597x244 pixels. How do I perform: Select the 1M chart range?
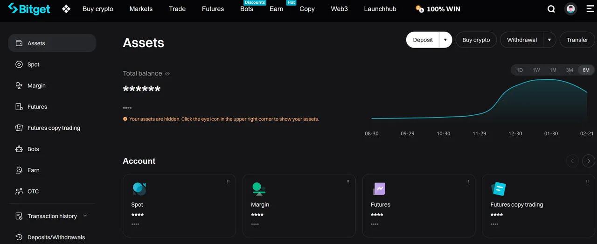(553, 70)
